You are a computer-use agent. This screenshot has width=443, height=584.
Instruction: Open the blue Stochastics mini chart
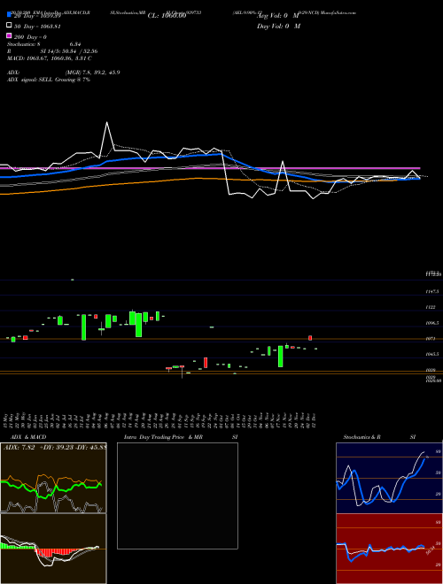click(x=389, y=478)
